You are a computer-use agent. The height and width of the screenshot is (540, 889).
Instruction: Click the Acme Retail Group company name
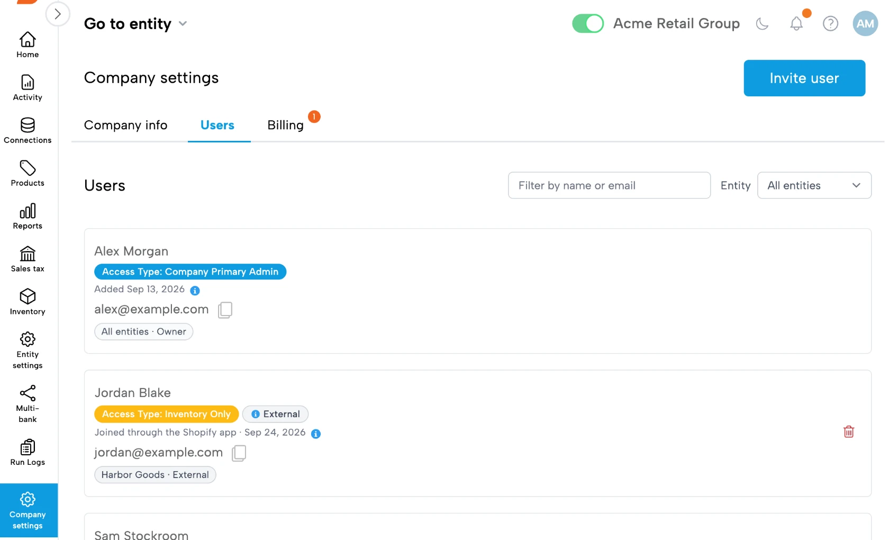point(676,23)
